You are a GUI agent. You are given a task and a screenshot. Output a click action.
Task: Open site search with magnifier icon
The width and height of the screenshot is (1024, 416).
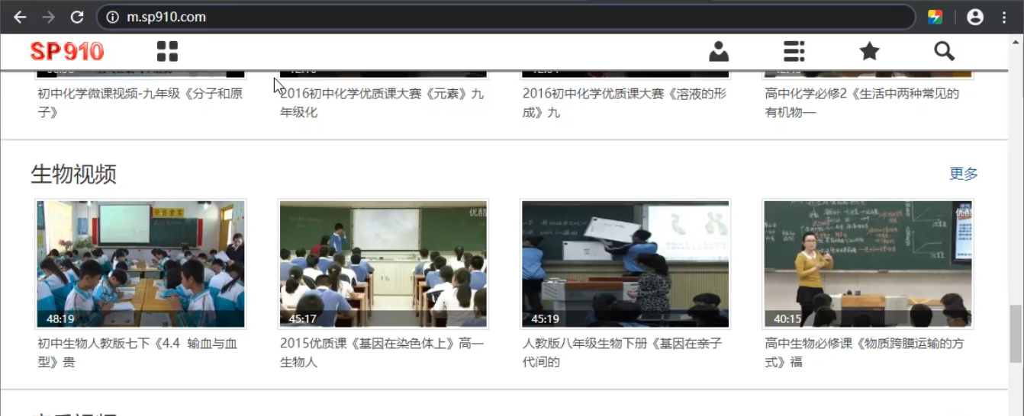944,52
